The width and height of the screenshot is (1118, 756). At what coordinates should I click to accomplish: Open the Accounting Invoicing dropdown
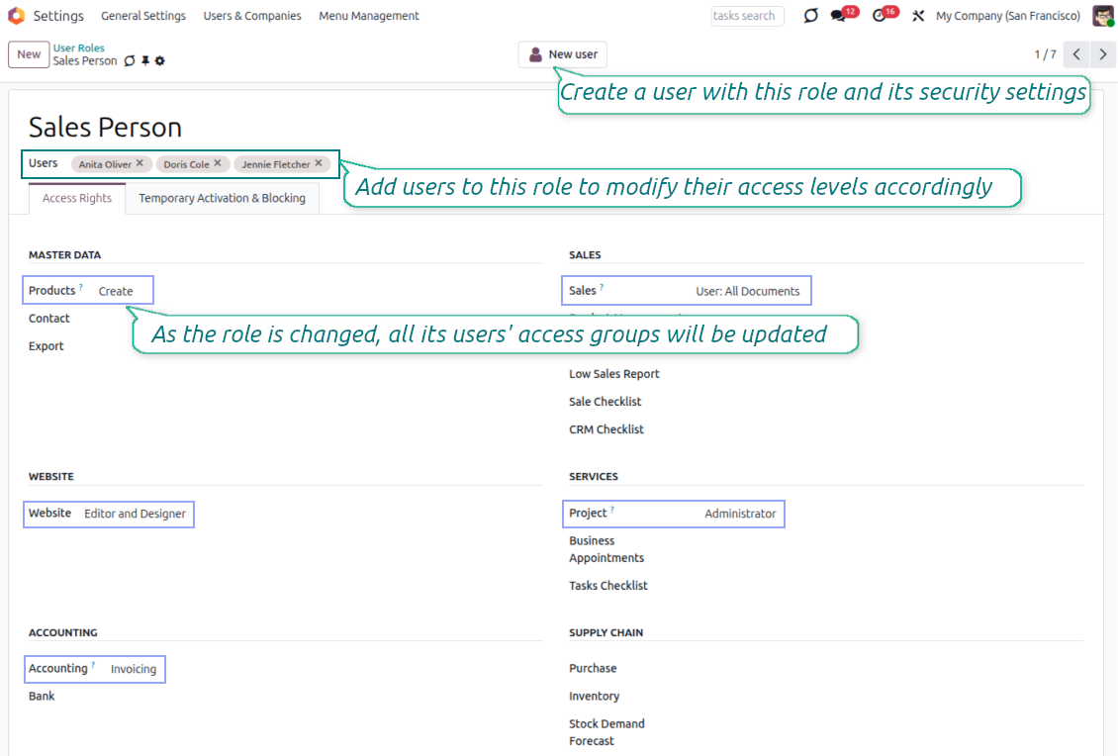(x=134, y=669)
